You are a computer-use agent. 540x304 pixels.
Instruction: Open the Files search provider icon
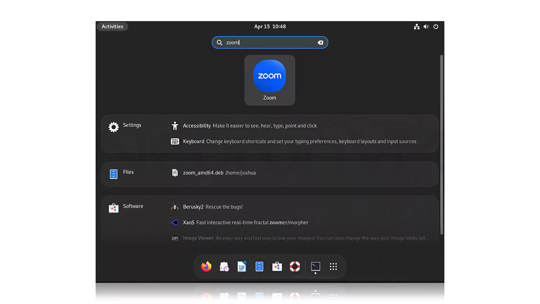[x=114, y=174]
